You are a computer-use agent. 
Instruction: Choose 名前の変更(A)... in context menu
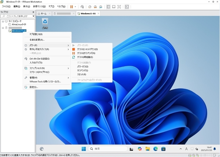pyautogui.click(x=47, y=40)
